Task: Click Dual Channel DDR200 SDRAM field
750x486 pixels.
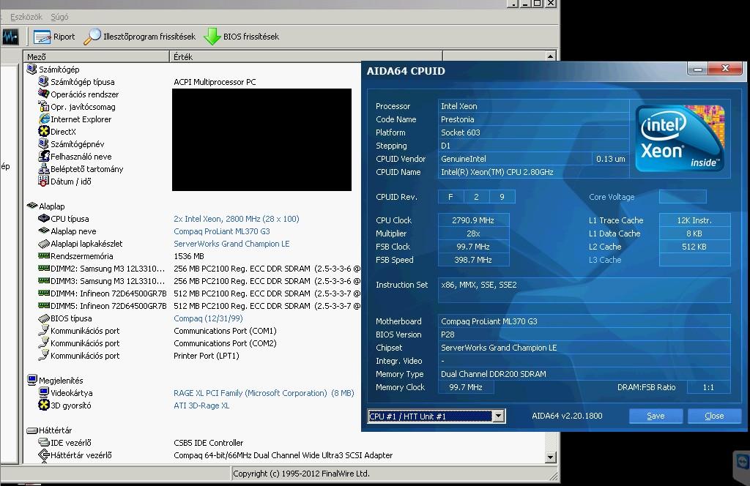Action: click(584, 374)
